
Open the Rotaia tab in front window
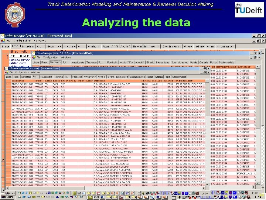[150, 77]
